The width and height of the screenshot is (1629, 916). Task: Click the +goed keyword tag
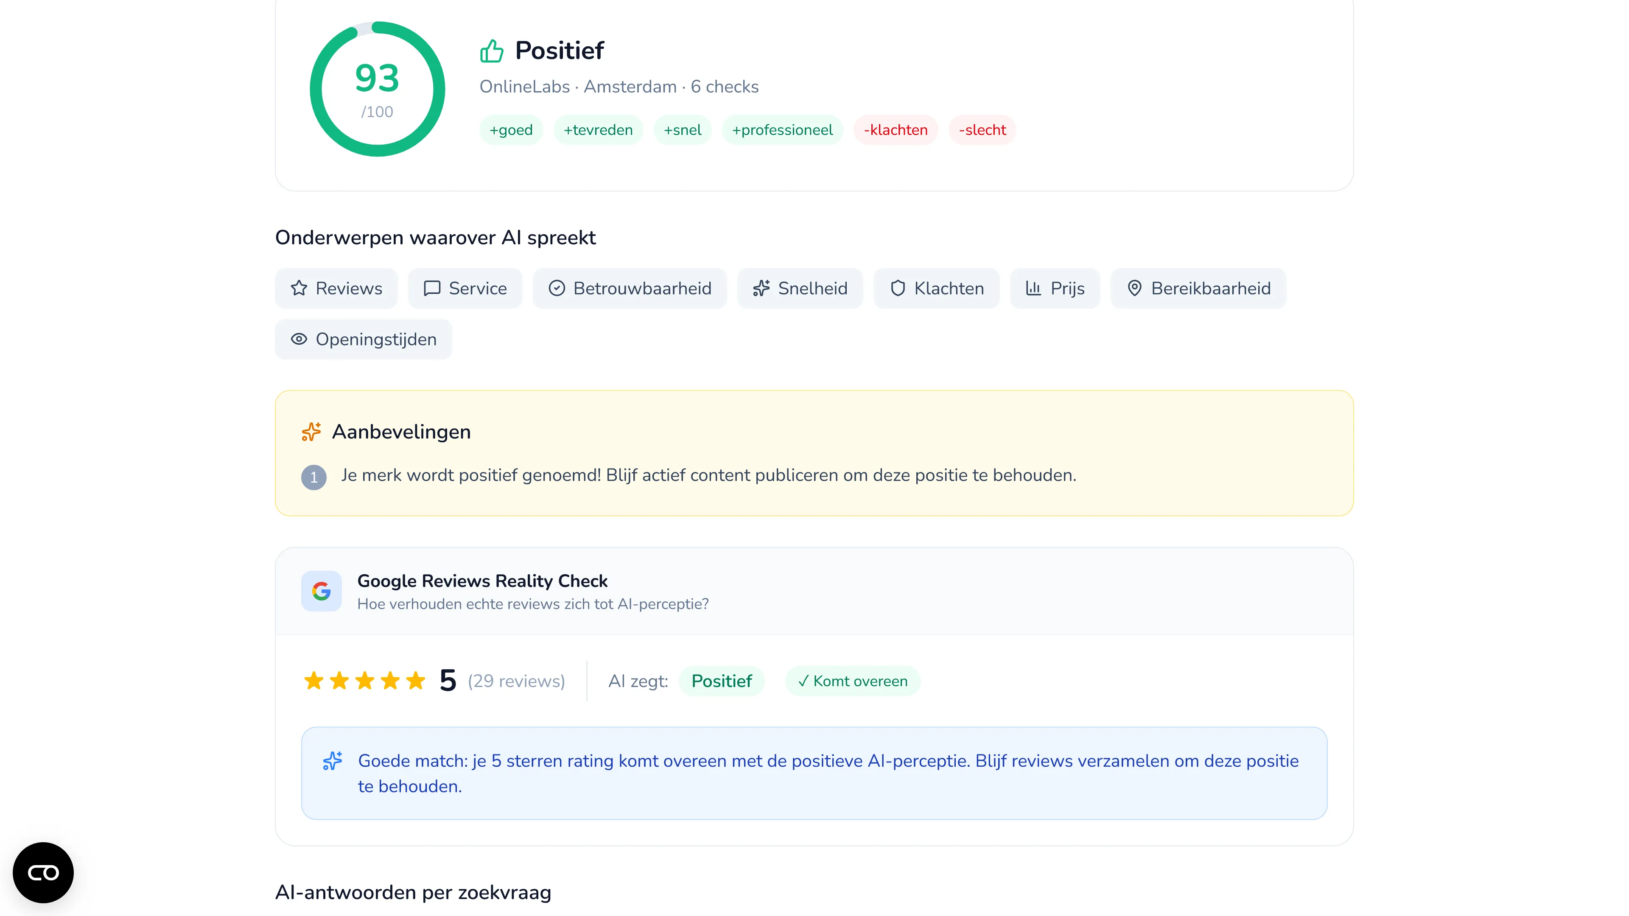click(x=511, y=130)
